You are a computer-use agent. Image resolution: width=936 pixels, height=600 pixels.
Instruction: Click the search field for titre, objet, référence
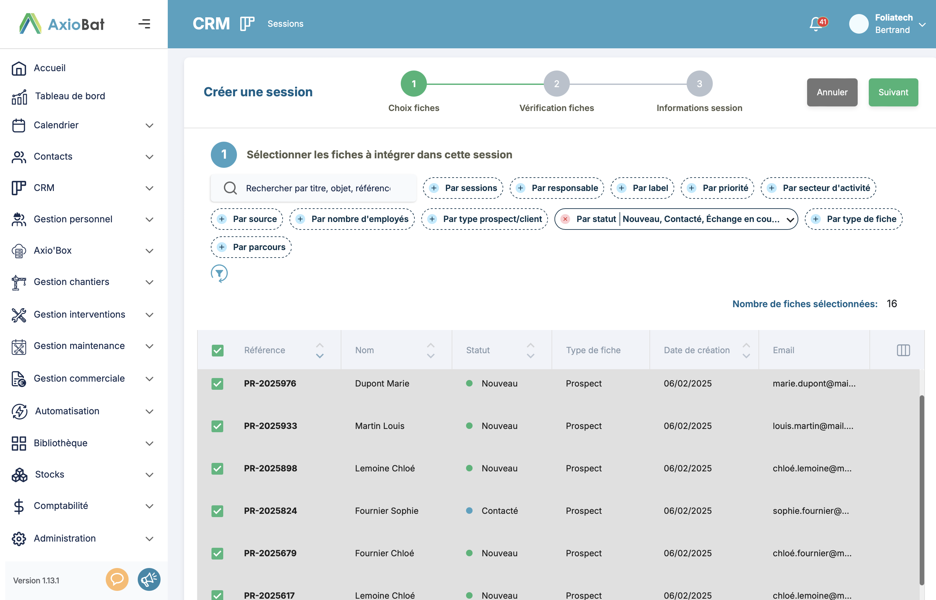(x=318, y=188)
